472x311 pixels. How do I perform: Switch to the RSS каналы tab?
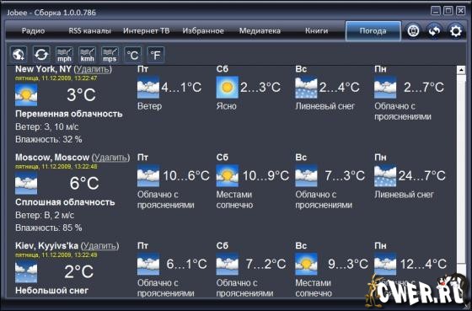click(89, 30)
